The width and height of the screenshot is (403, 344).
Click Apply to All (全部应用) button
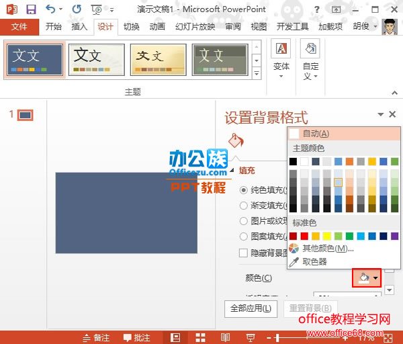pyautogui.click(x=251, y=308)
